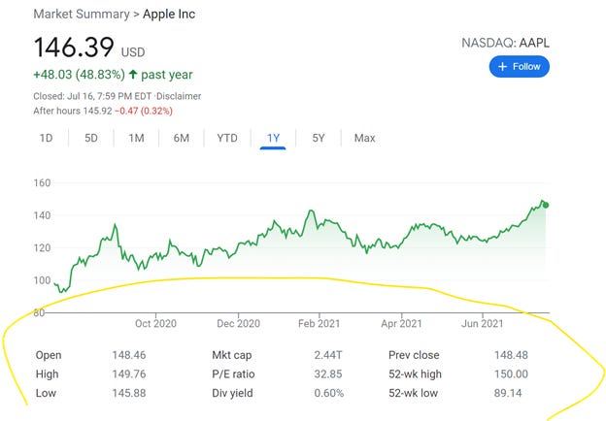This screenshot has height=421, width=606.
Task: Click the Prev close label
Action: click(414, 355)
